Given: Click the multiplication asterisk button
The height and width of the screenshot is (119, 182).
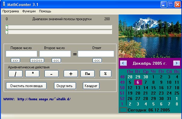Looking at the screenshot, I should 32,74.
